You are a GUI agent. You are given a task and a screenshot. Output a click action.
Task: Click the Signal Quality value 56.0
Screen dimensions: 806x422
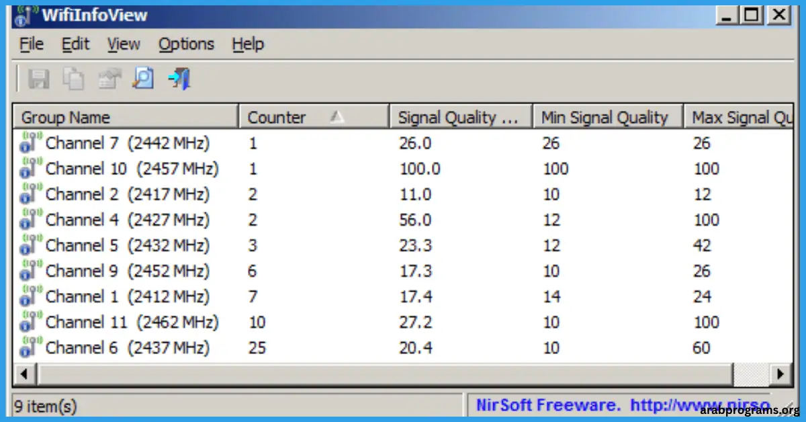(x=416, y=220)
